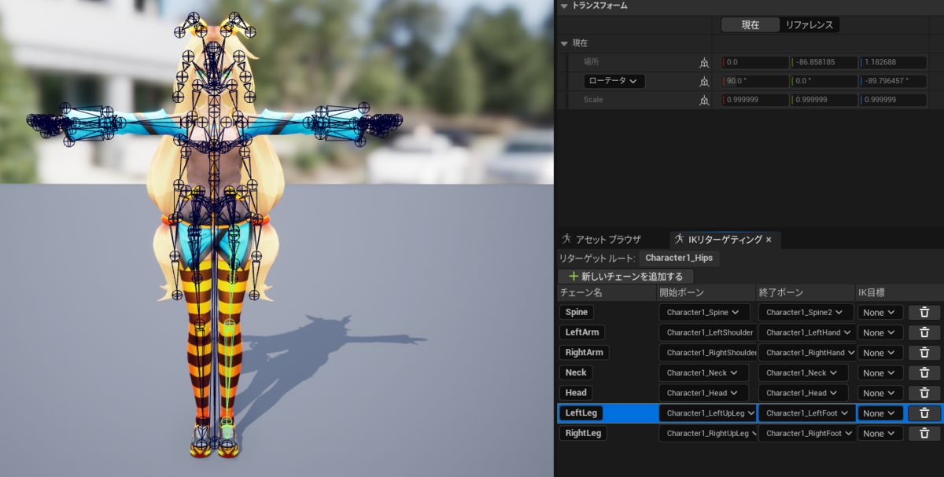Open RightArm end bone Character1_RightHand dropdown
The height and width of the screenshot is (477, 944).
pos(807,352)
